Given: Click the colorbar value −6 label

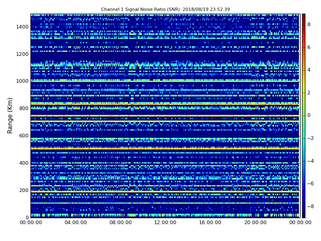Looking at the screenshot, I should 310,184.
